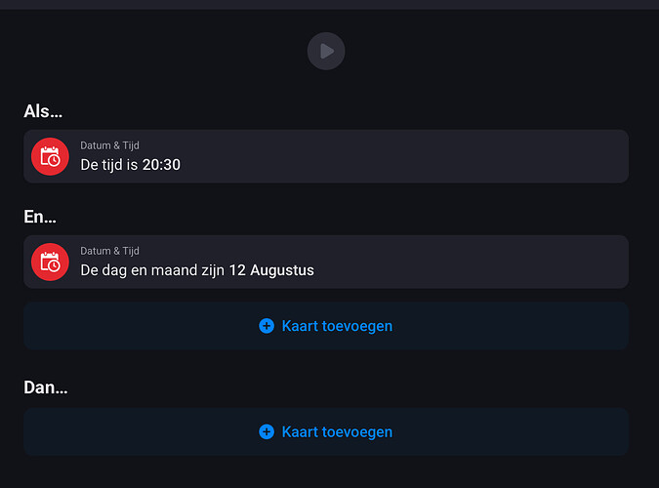This screenshot has width=659, height=488.
Task: Click the 'Kaart toevoegen' text below 'Dan...'
Action: [337, 431]
